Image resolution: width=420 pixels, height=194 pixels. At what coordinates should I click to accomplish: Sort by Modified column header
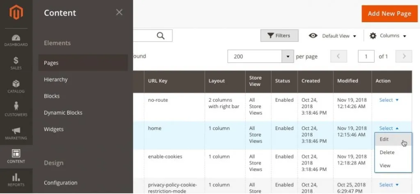coord(352,81)
